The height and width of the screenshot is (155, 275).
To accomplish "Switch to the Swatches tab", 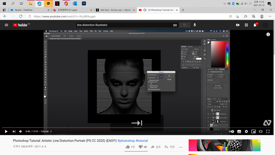I will tap(214, 40).
